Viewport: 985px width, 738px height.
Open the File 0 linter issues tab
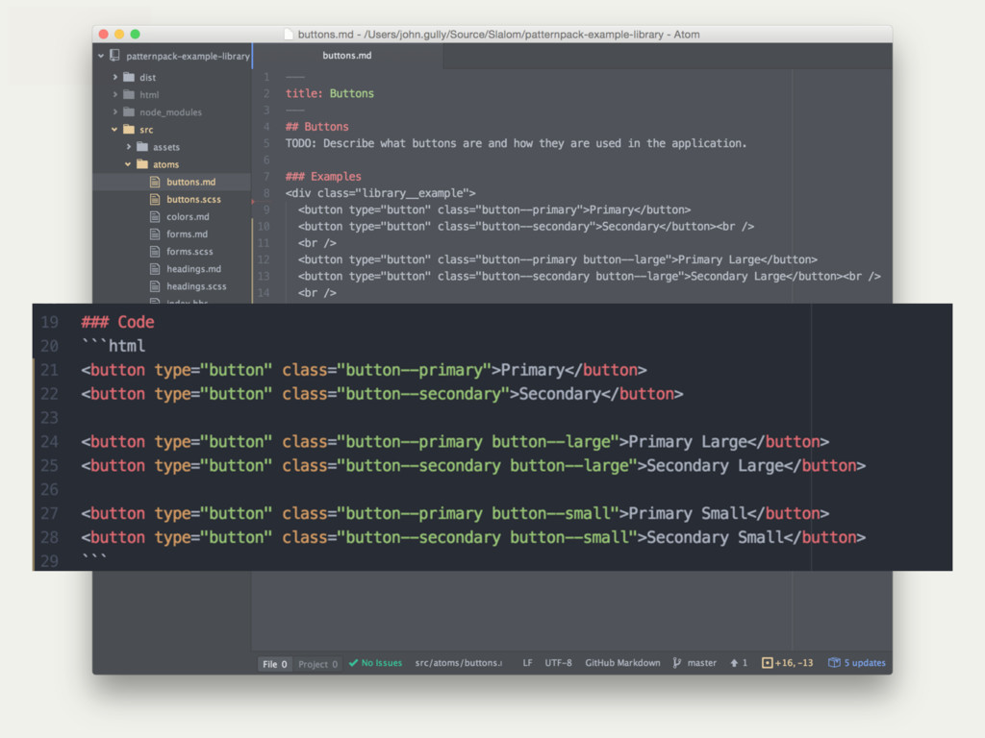274,664
